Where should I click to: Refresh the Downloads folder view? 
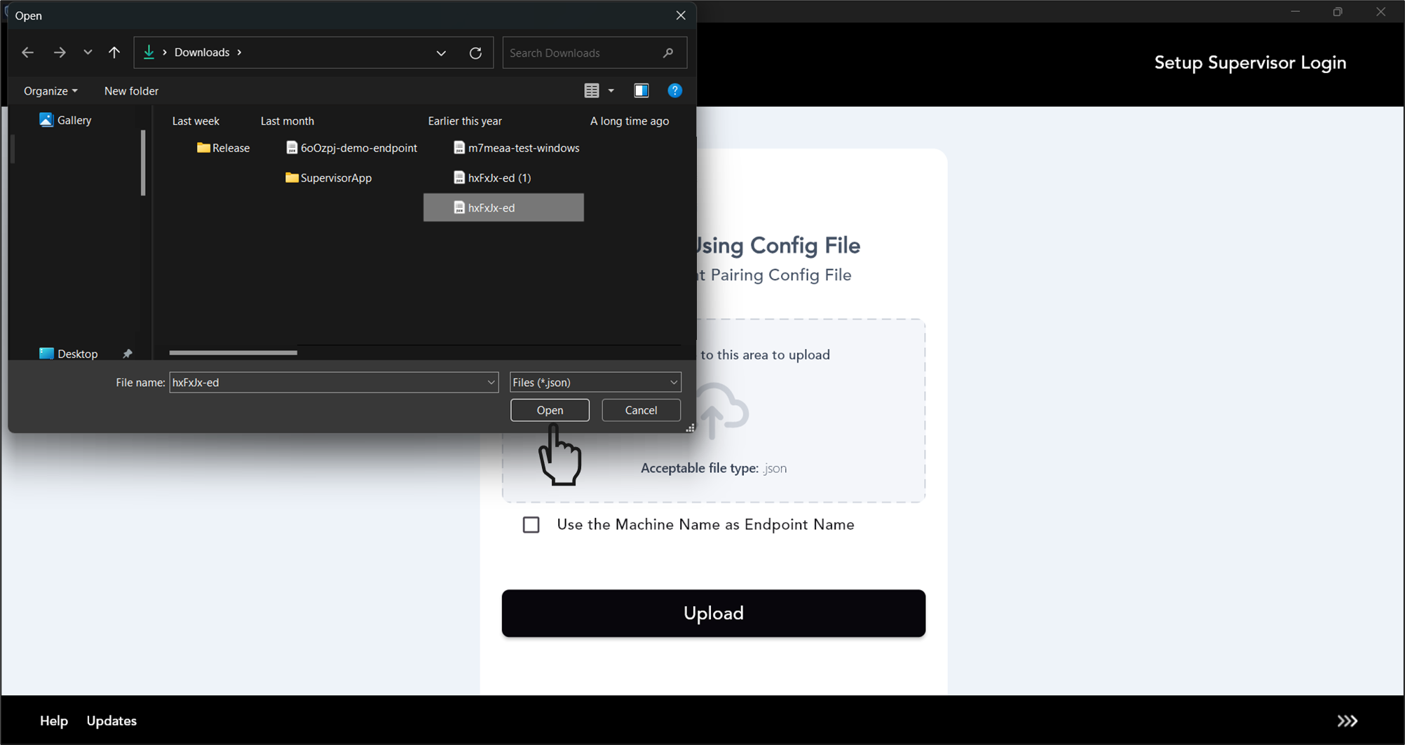[x=475, y=53]
